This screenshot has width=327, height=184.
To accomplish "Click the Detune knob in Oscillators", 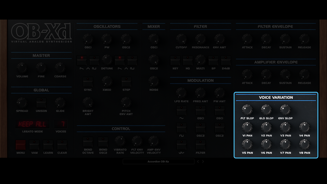I will [x=107, y=60].
